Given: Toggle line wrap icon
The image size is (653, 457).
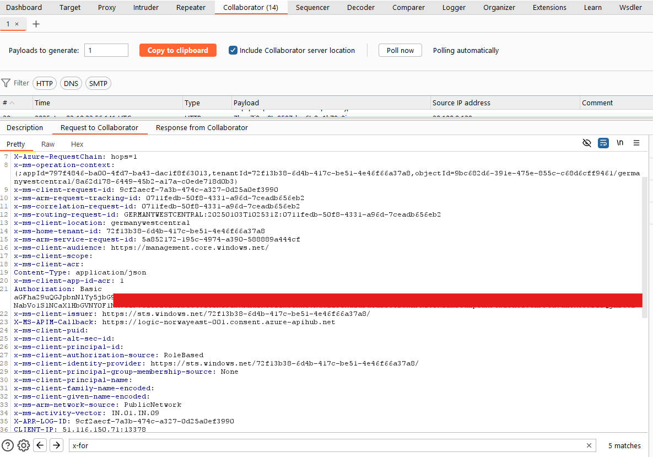Looking at the screenshot, I should click(x=603, y=143).
